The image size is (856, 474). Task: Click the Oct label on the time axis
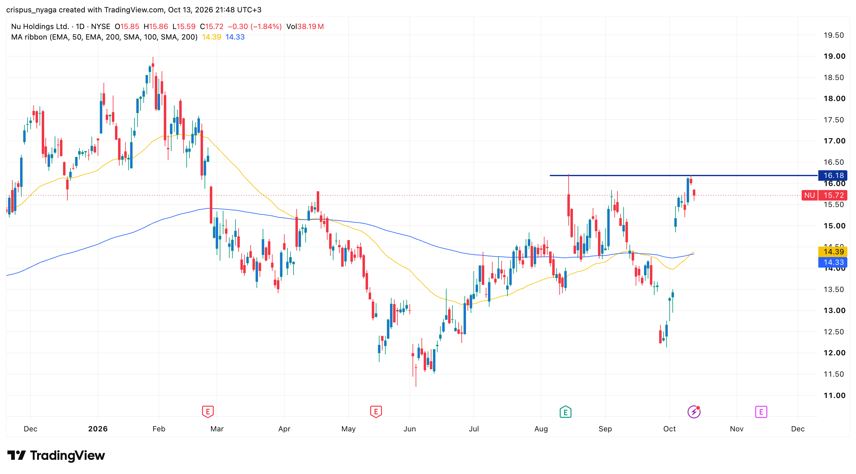(669, 429)
